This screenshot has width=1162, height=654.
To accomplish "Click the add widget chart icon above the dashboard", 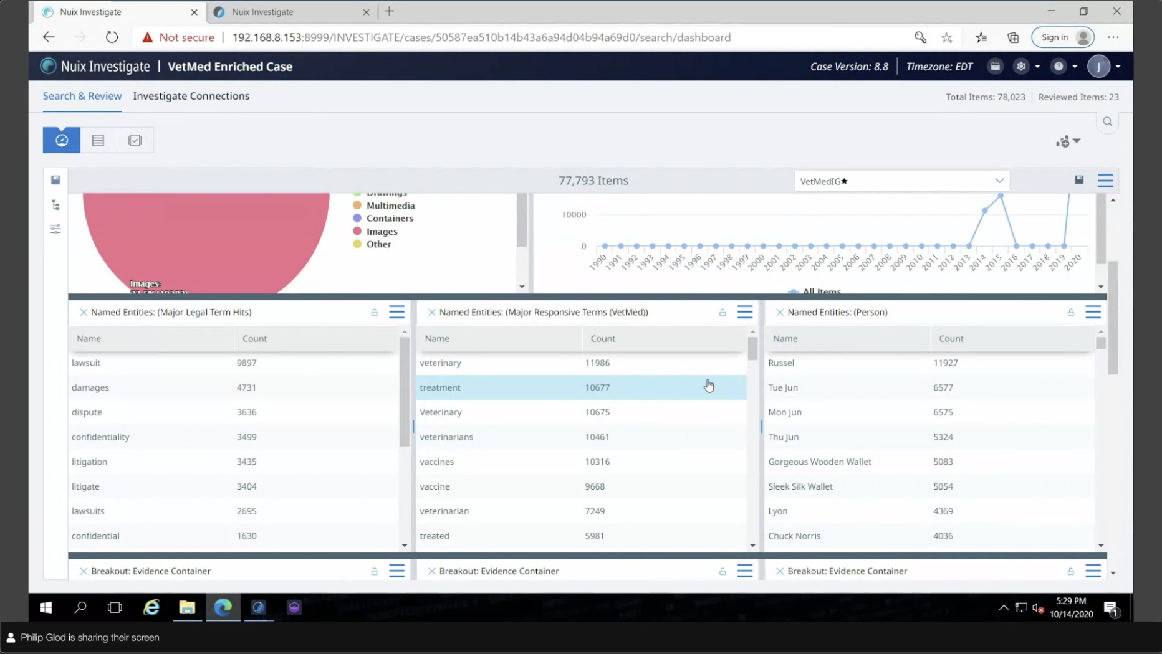I will tap(1063, 141).
